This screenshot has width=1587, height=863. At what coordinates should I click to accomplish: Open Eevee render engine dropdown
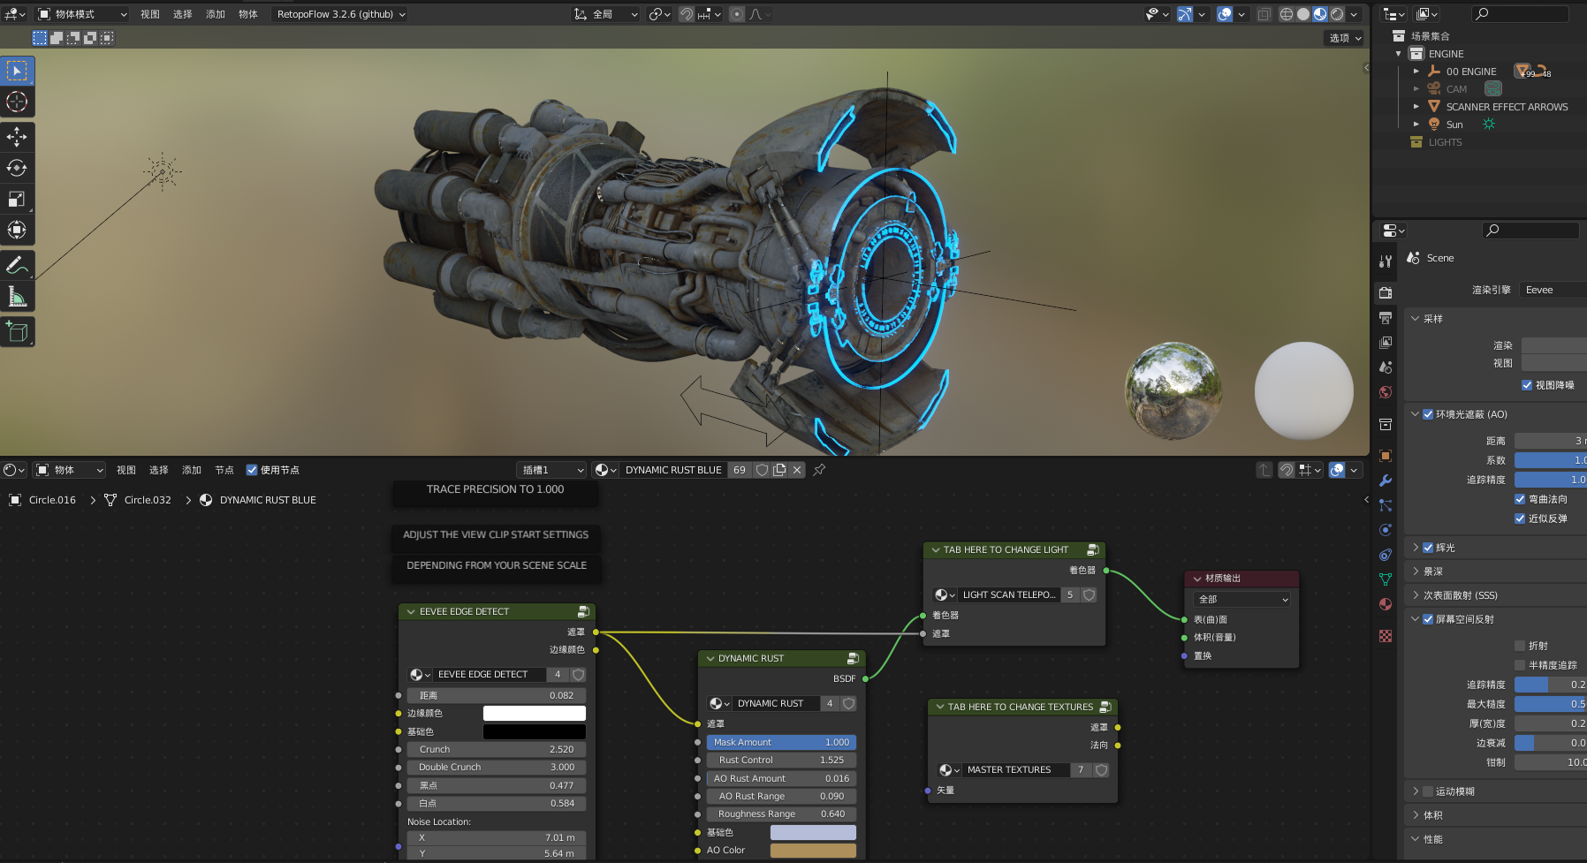tap(1553, 290)
